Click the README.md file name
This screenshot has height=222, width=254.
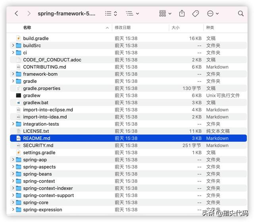(x=37, y=138)
